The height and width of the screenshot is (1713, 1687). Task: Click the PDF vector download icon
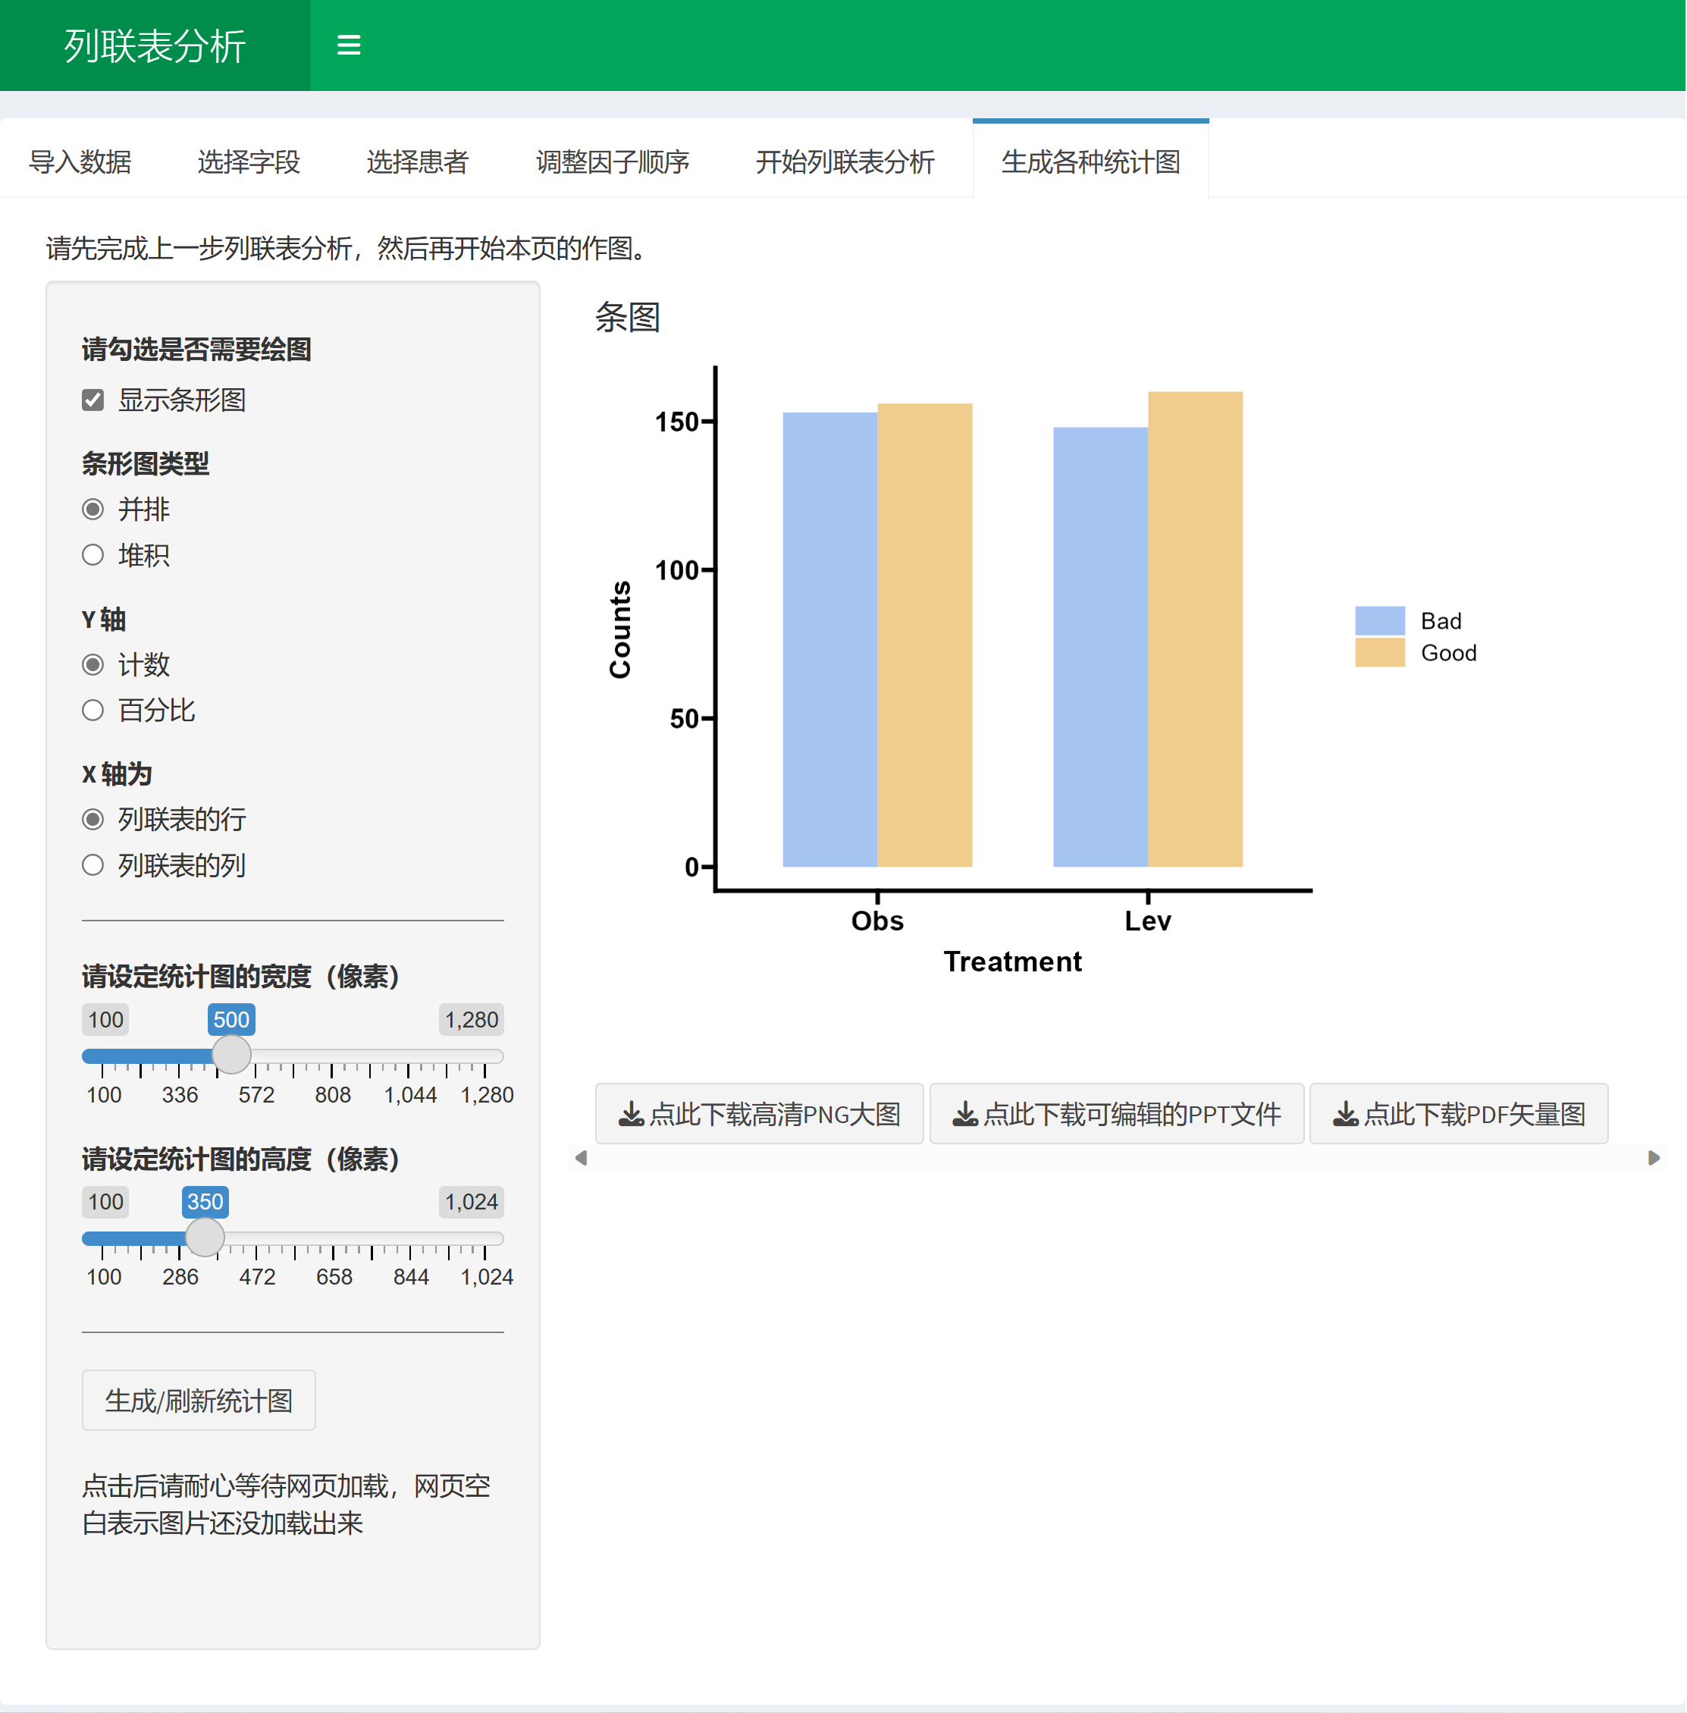point(1345,1114)
